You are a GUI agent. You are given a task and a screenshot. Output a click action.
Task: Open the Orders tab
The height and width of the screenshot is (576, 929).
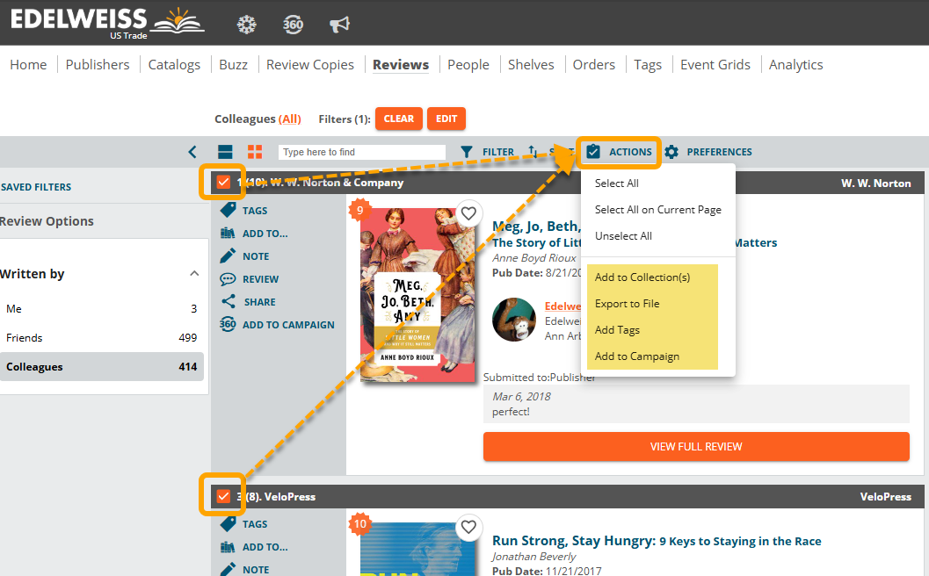pos(593,64)
